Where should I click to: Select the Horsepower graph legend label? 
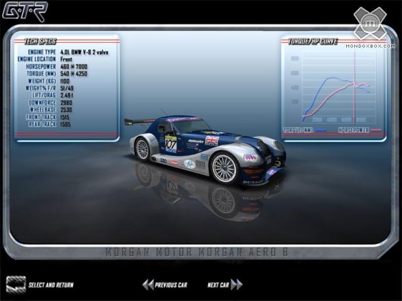(354, 130)
